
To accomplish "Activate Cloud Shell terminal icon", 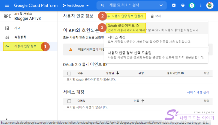I will click(x=174, y=5).
